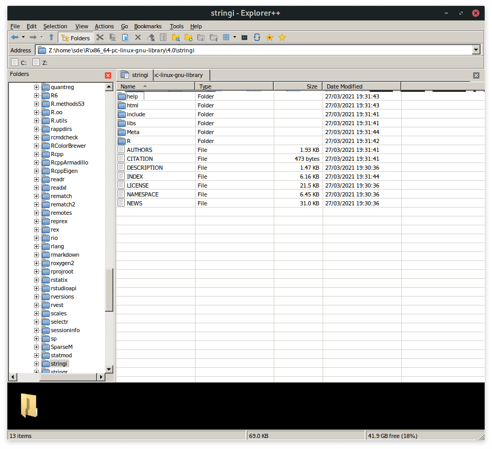492x449 pixels.
Task: Open the forward history dropdown arrow
Action: (42, 37)
